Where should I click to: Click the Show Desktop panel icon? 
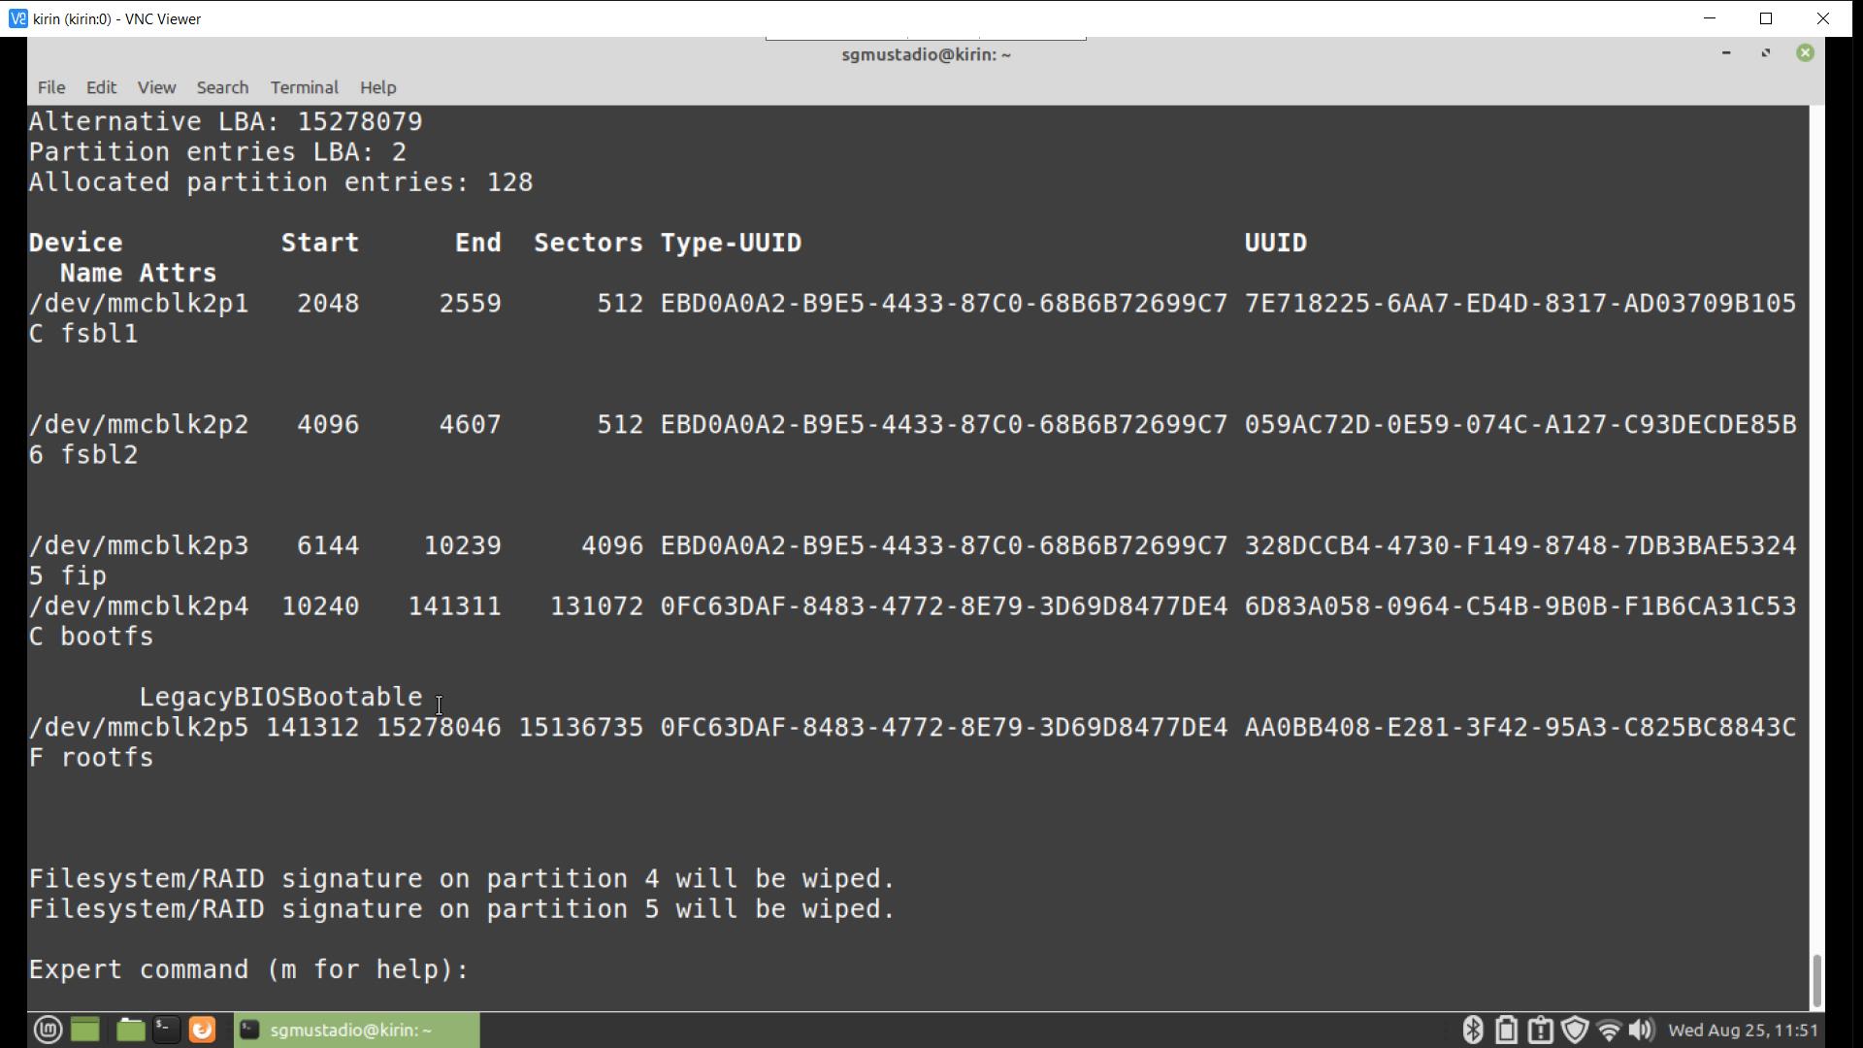pyautogui.click(x=85, y=1030)
